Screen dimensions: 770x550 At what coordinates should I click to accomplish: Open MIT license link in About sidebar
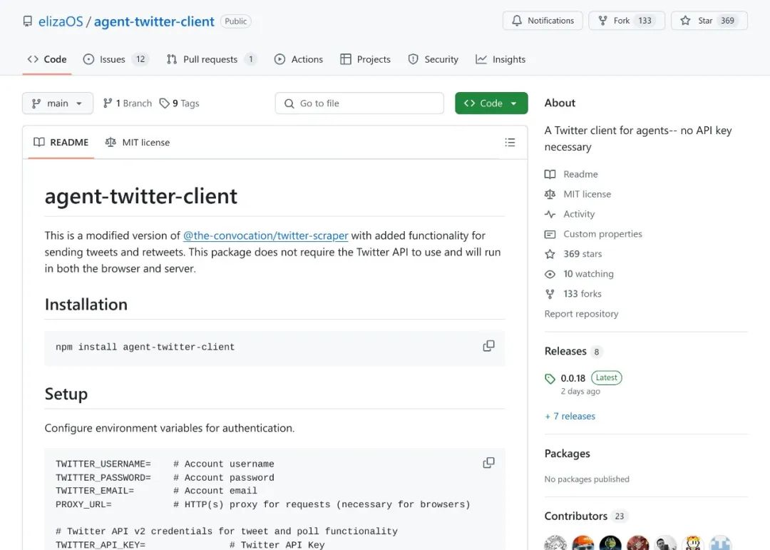578,194
